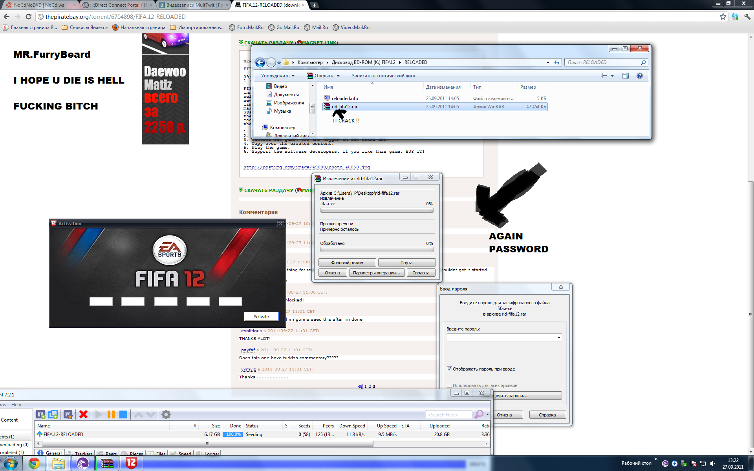Click the Chrome back navigation arrow
This screenshot has width=754, height=471.
click(6, 16)
